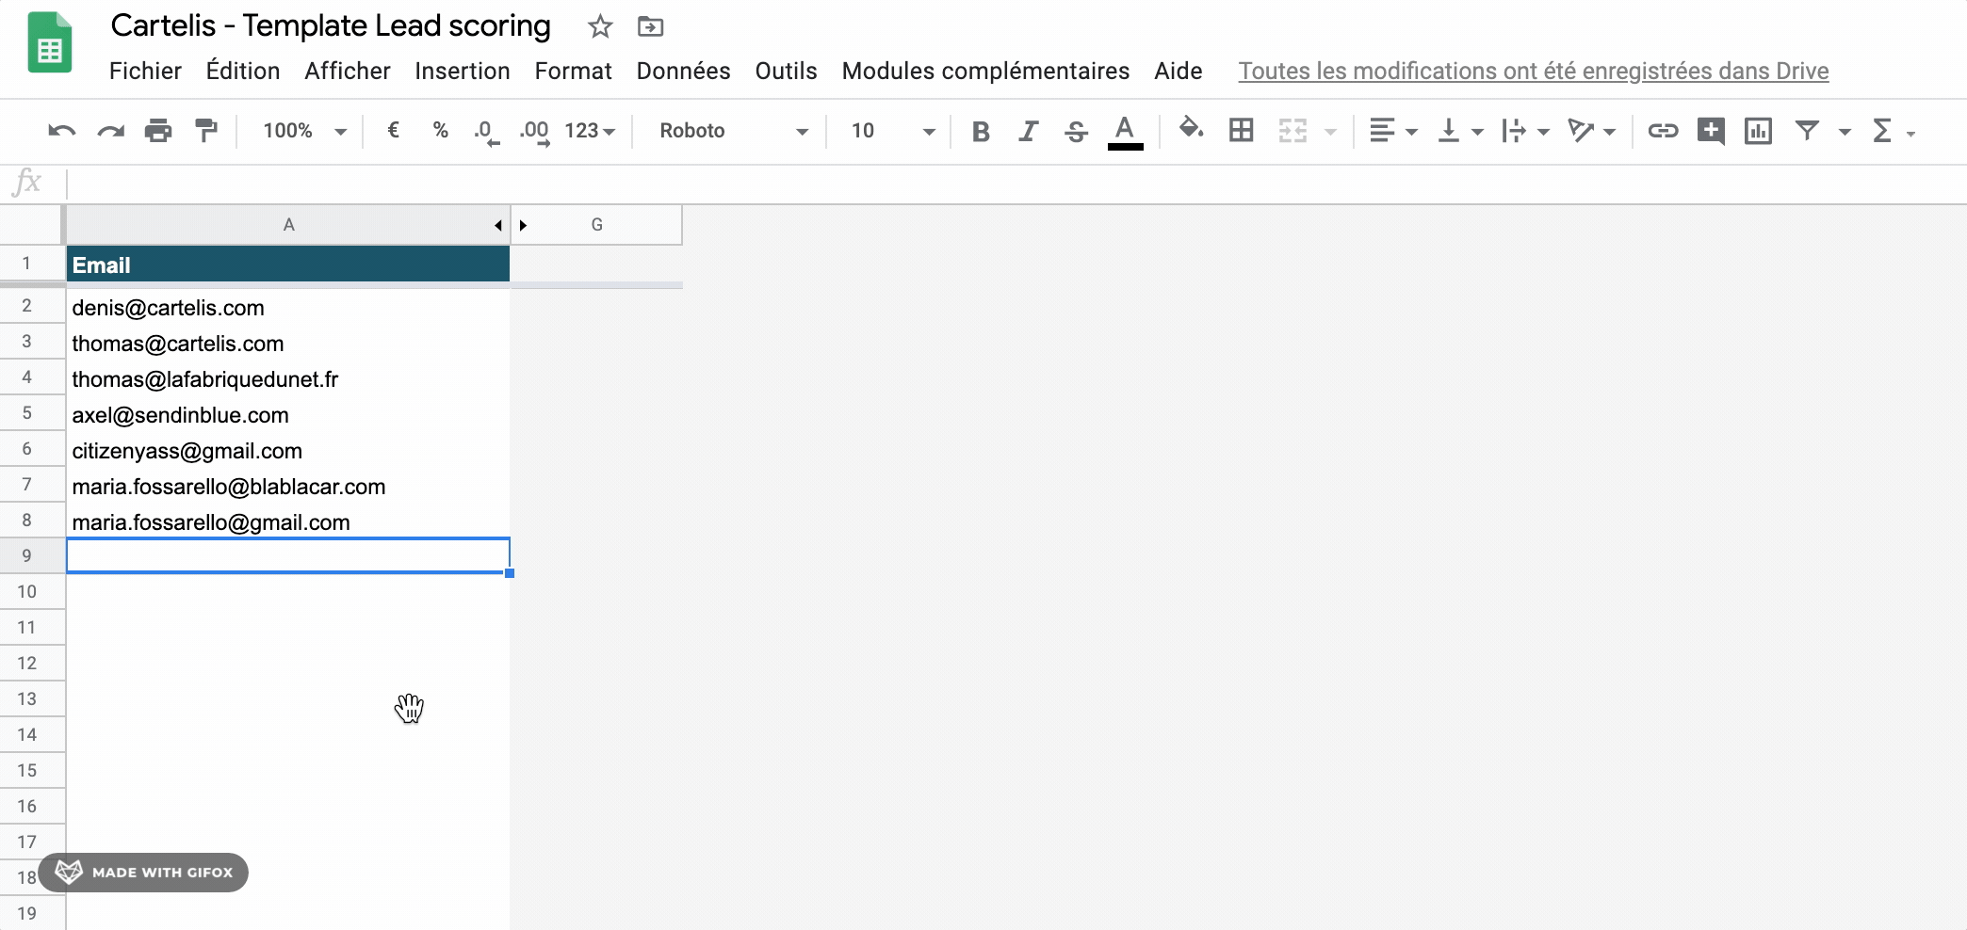Open the Insertion menu
Image resolution: width=1967 pixels, height=930 pixels.
coord(462,71)
